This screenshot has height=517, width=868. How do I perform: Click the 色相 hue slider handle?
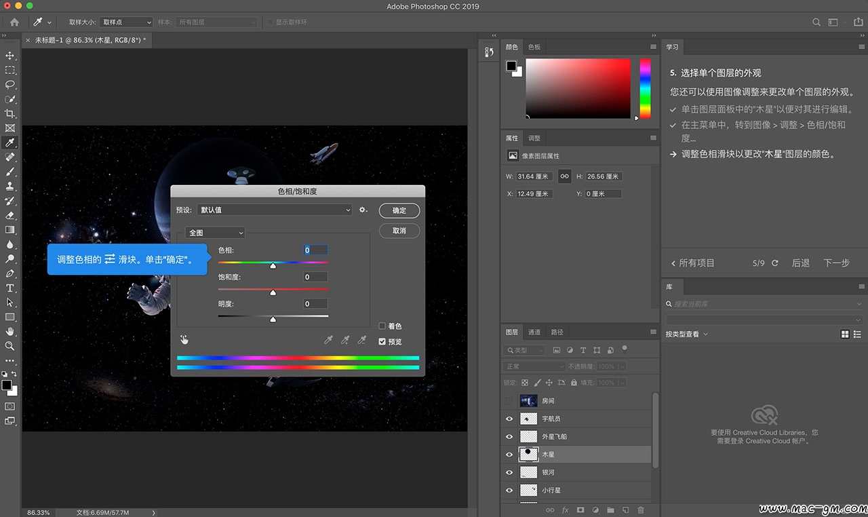(273, 266)
